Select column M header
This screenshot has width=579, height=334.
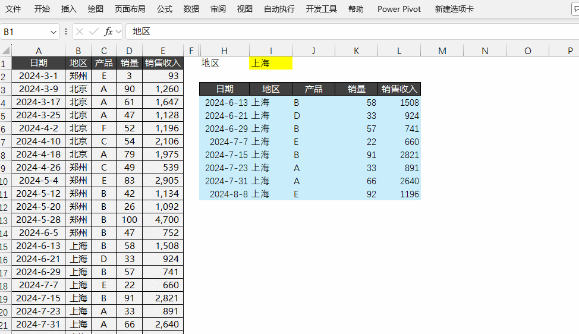(x=442, y=51)
